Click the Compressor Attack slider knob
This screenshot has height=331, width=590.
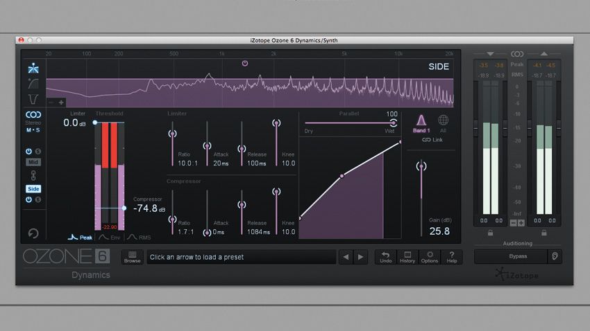pos(207,233)
